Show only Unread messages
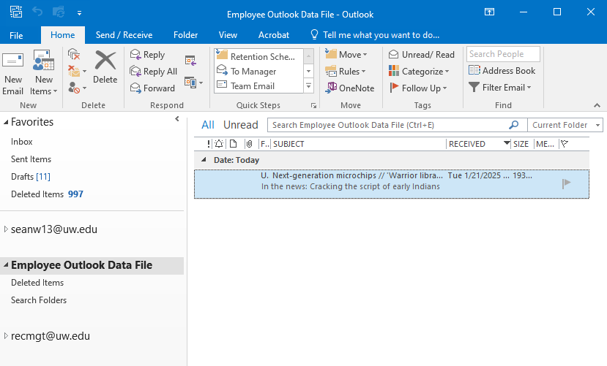Image resolution: width=607 pixels, height=366 pixels. tap(240, 125)
